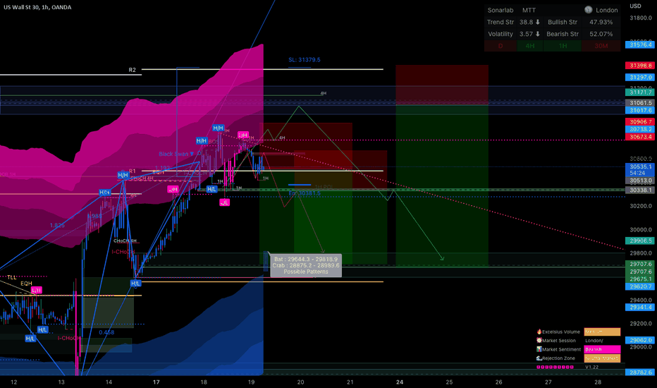Click the clock icon beside Market Session
657x388 pixels.
(539, 341)
